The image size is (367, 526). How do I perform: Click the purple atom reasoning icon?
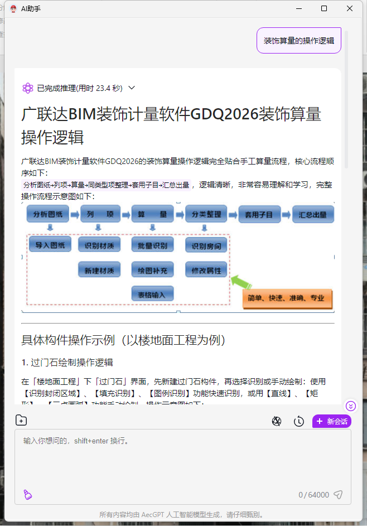[x=28, y=88]
